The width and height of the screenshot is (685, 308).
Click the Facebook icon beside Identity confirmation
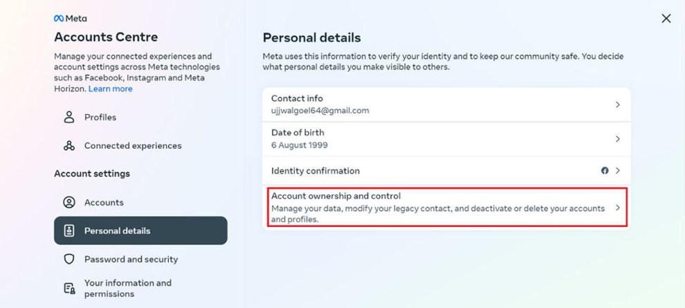pos(605,170)
